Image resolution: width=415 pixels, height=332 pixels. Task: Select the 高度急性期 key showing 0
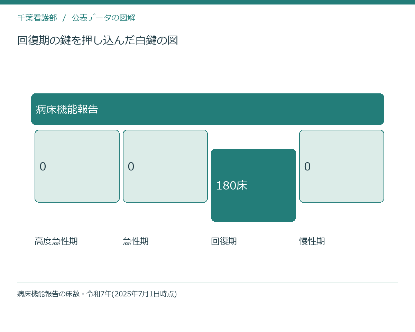[77, 166]
